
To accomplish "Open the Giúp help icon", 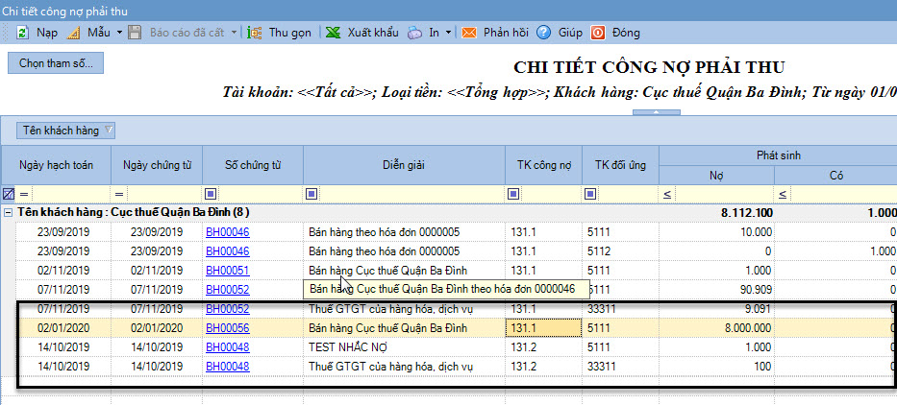I will (x=543, y=33).
